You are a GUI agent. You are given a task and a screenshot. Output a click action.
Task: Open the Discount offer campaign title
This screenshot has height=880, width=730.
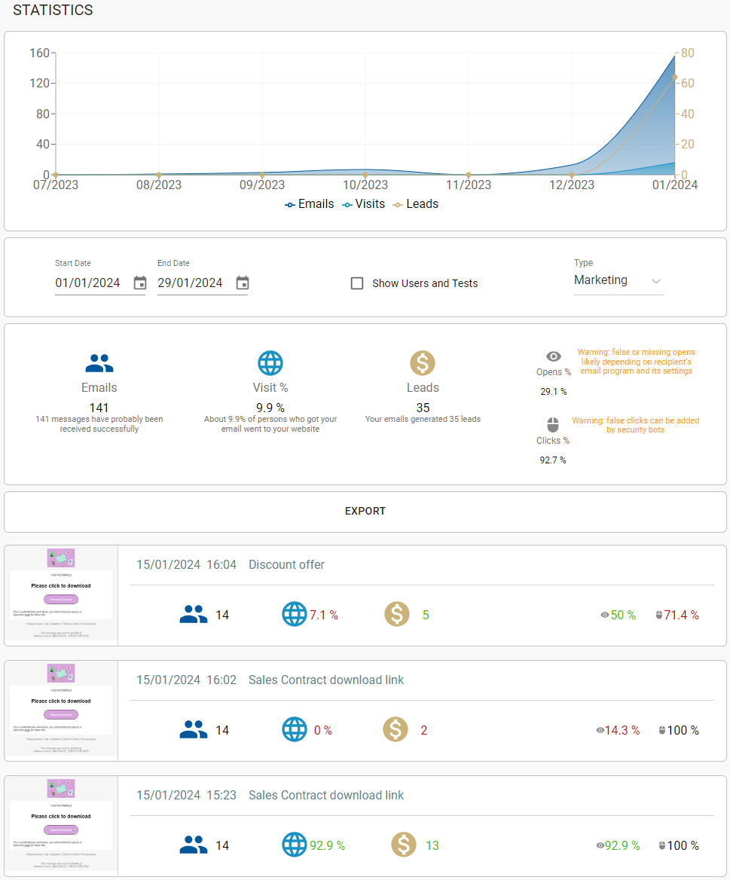coord(286,564)
